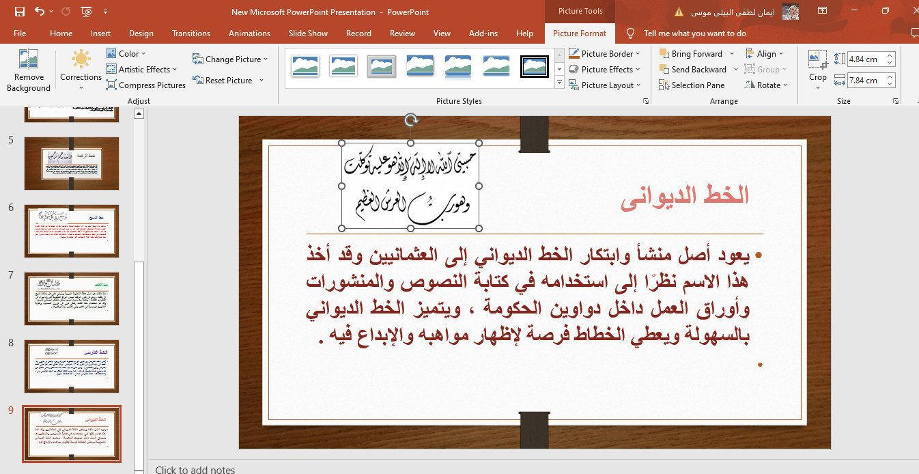
Task: Open the Rotate dropdown
Action: pos(767,85)
